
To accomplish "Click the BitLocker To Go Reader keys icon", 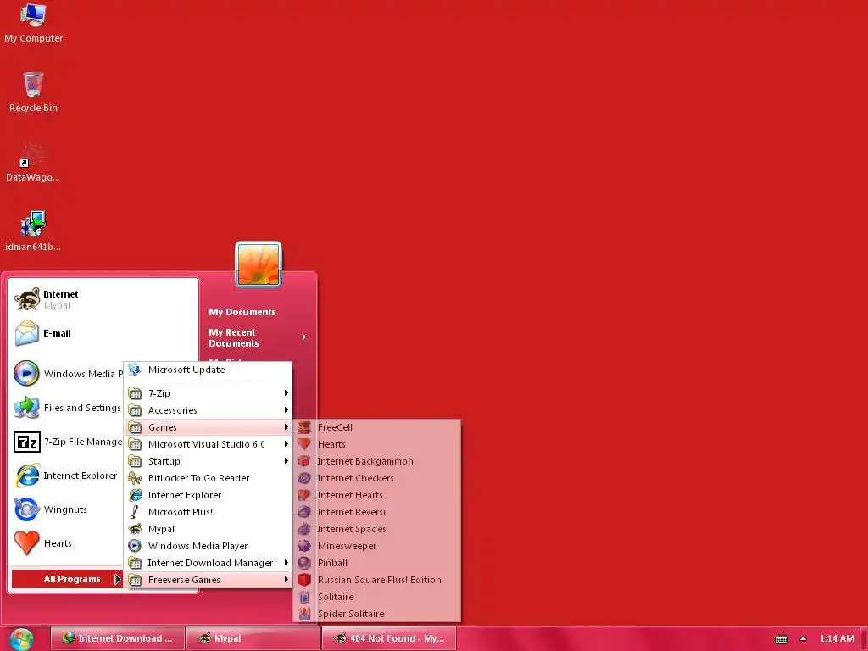I will tap(135, 478).
